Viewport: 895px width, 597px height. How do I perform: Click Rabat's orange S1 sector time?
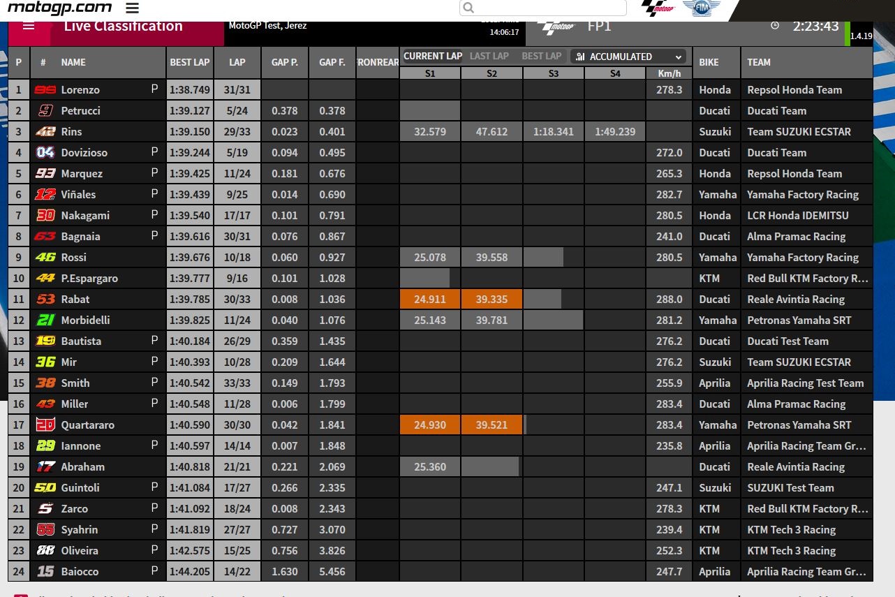point(430,299)
